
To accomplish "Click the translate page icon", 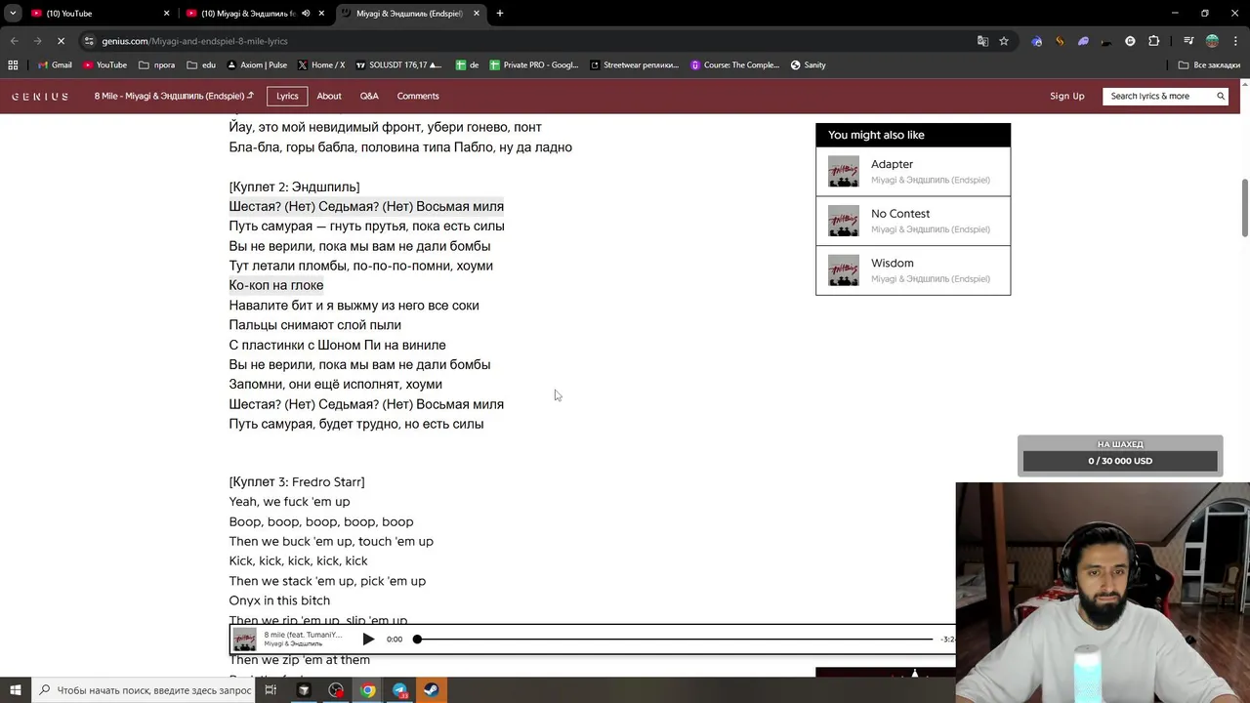I will [x=982, y=41].
